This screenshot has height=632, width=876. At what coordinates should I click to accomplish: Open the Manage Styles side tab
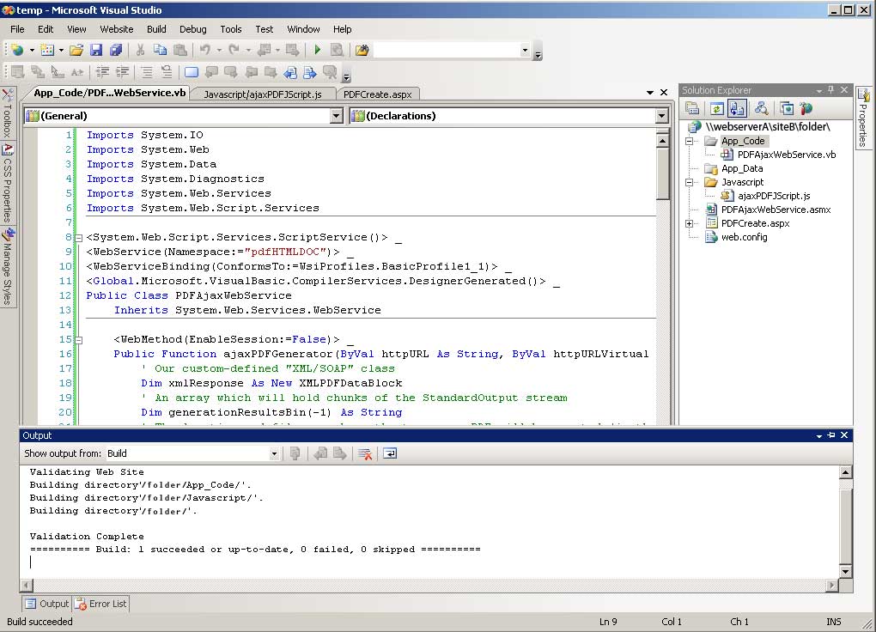[x=7, y=267]
